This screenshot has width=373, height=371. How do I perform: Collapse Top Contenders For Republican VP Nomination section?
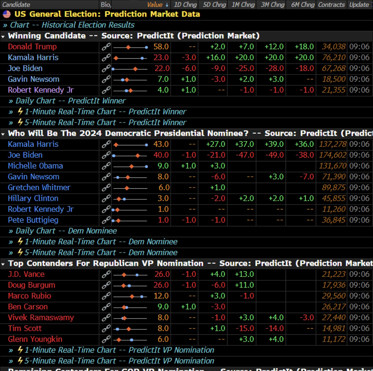(x=3, y=264)
